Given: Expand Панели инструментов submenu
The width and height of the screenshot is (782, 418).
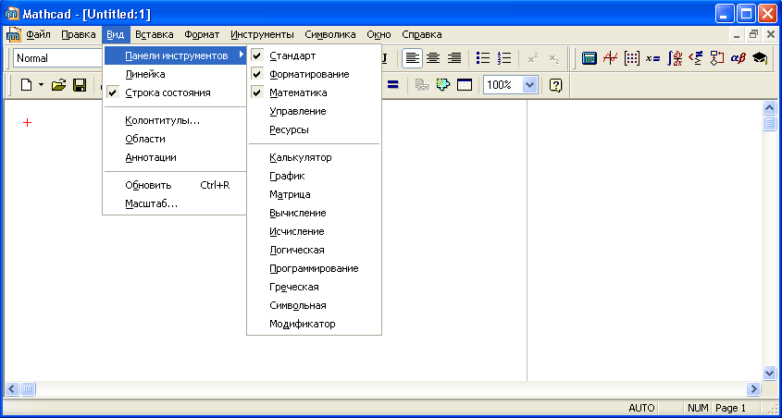Looking at the screenshot, I should (176, 55).
